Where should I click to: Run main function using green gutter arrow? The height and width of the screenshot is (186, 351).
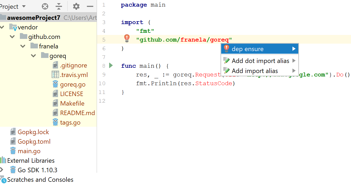(x=111, y=65)
